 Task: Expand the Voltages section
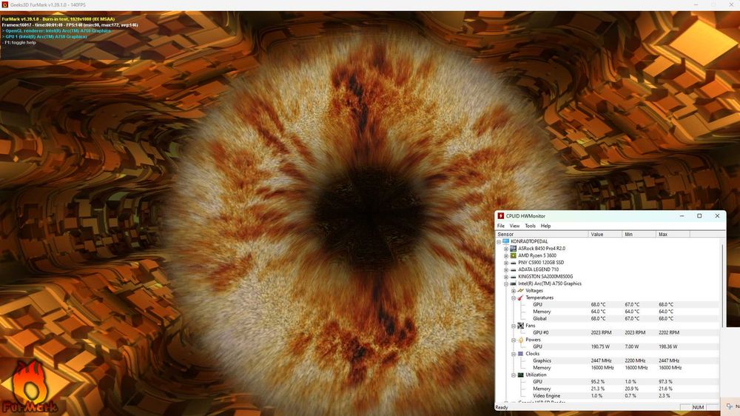[x=514, y=292]
